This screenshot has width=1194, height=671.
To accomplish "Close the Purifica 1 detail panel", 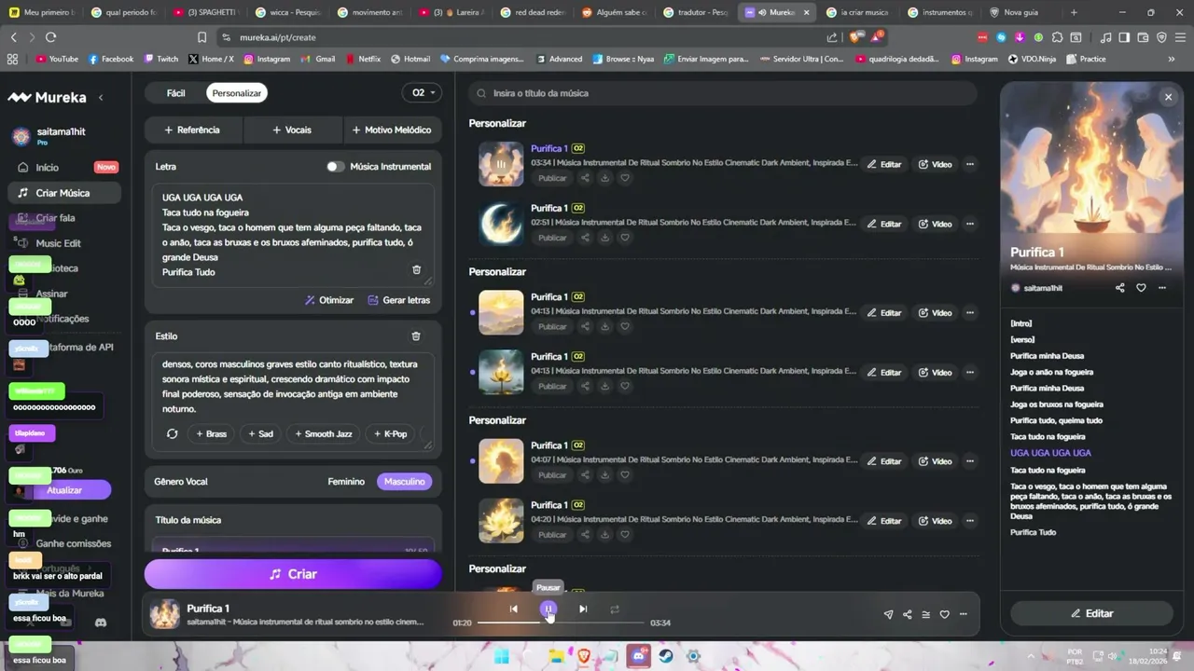I will click(x=1168, y=97).
